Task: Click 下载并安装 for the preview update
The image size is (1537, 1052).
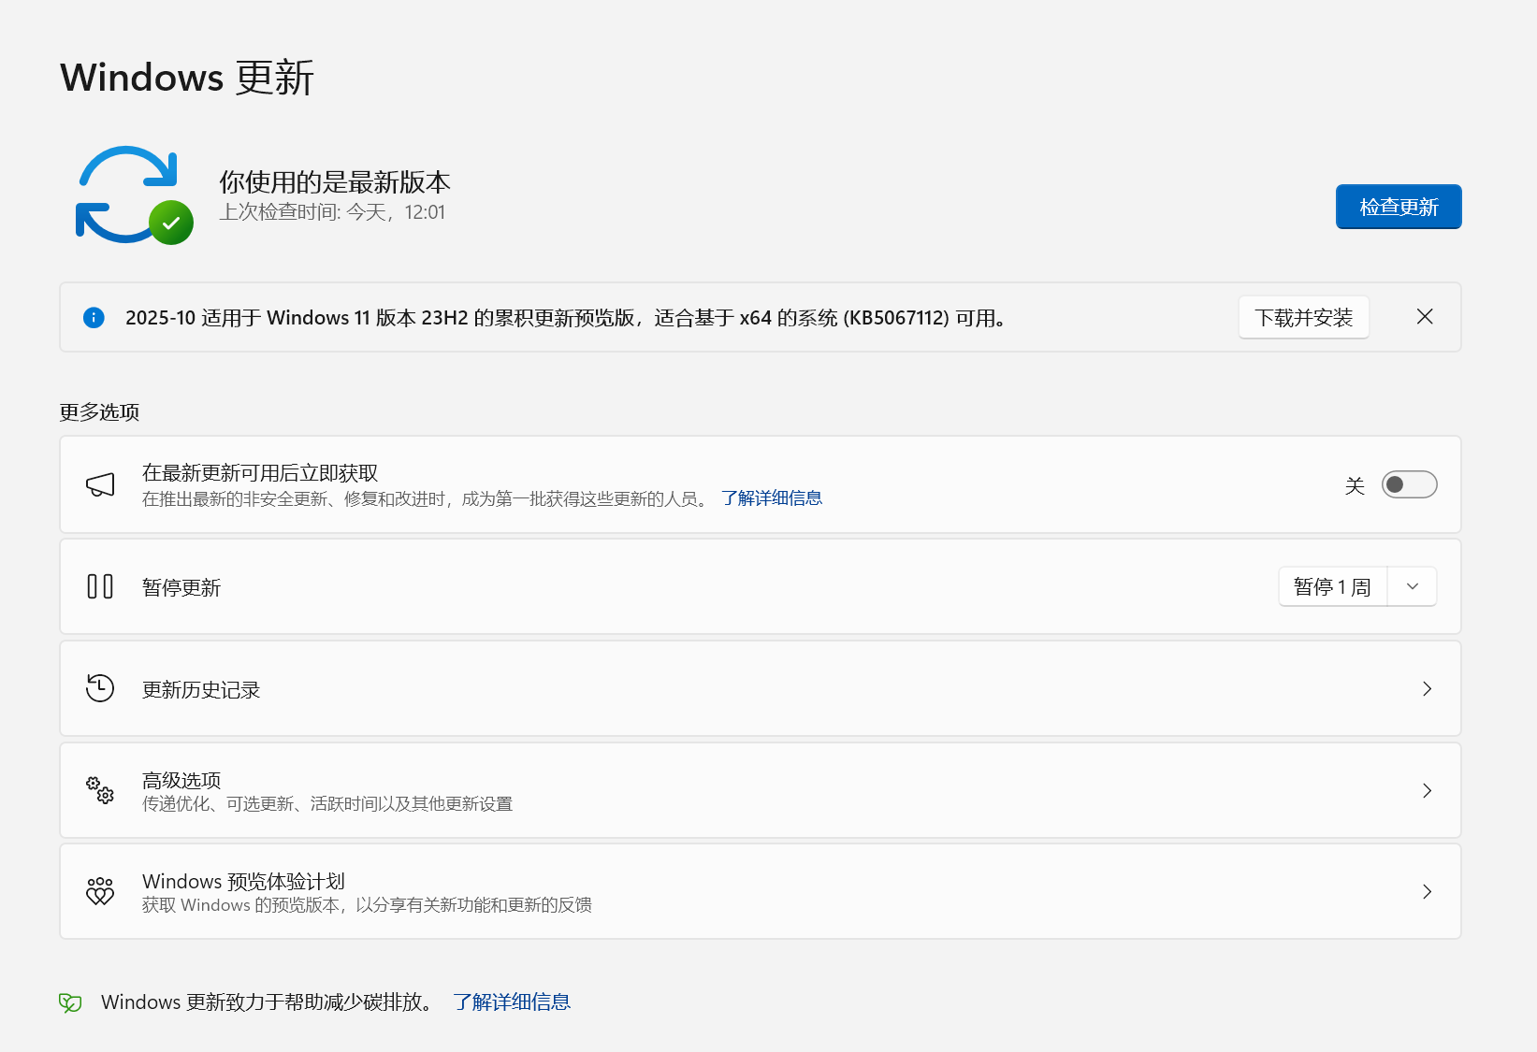Action: (1304, 318)
